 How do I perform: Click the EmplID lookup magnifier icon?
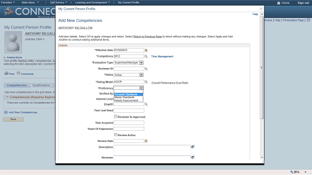tap(146, 104)
